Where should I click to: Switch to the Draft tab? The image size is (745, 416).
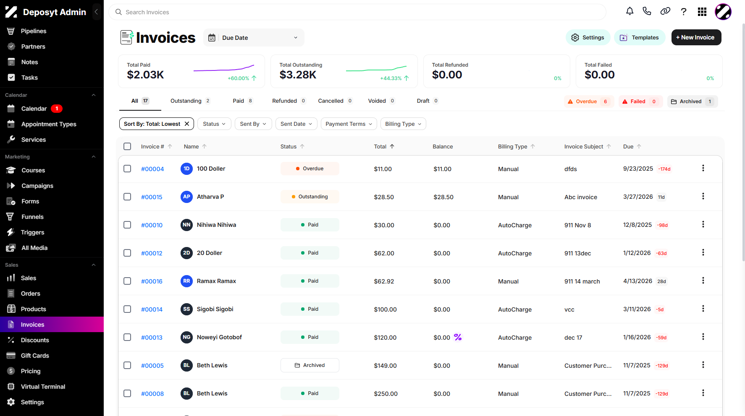point(428,101)
